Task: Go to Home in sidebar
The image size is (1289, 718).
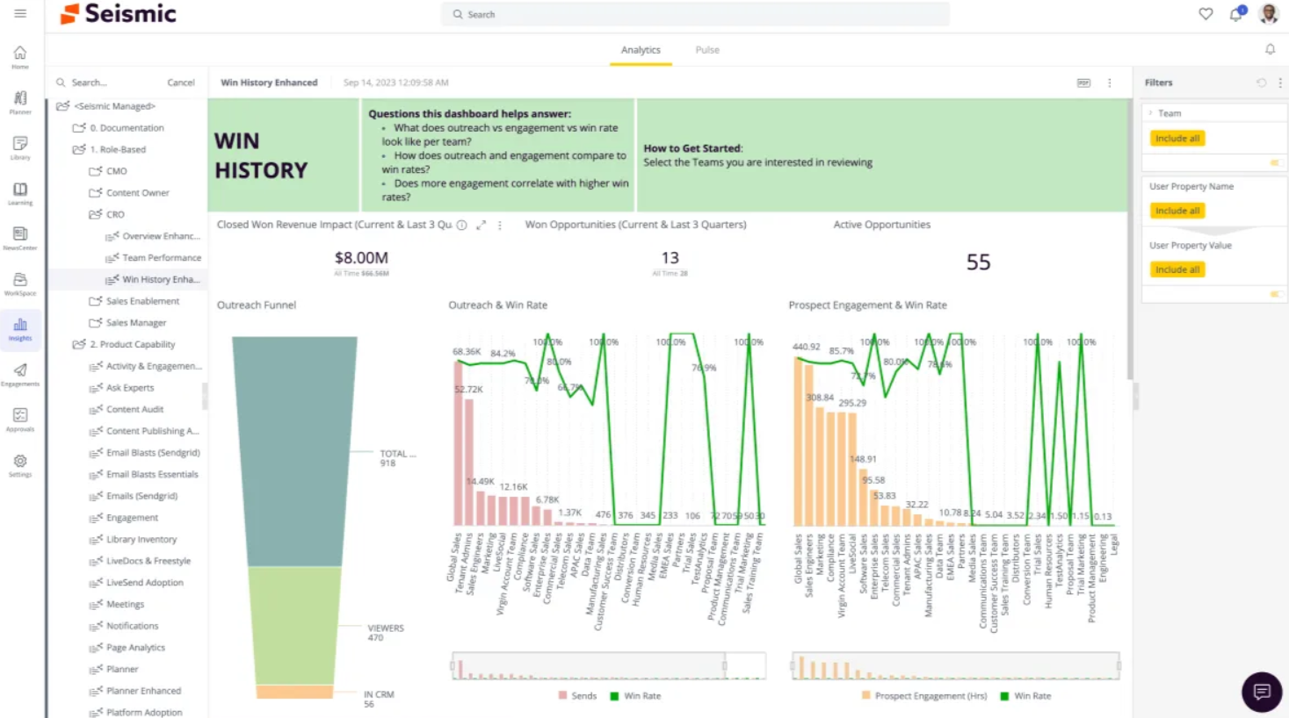Action: [x=20, y=57]
